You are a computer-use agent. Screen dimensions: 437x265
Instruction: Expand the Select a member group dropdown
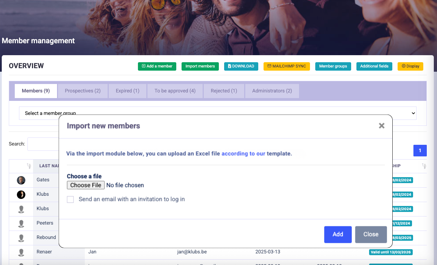click(217, 113)
